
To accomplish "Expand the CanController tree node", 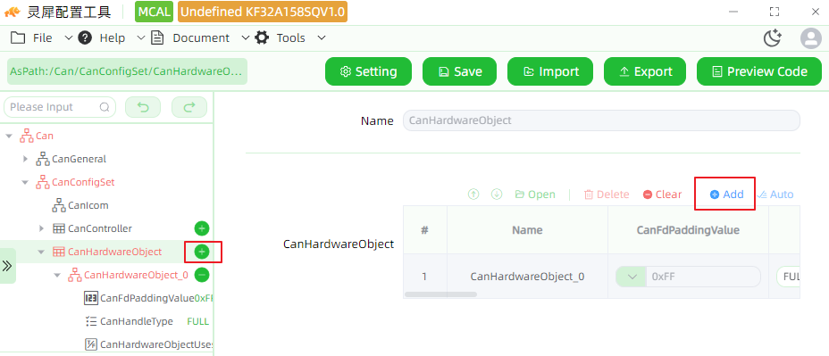I will tap(41, 228).
